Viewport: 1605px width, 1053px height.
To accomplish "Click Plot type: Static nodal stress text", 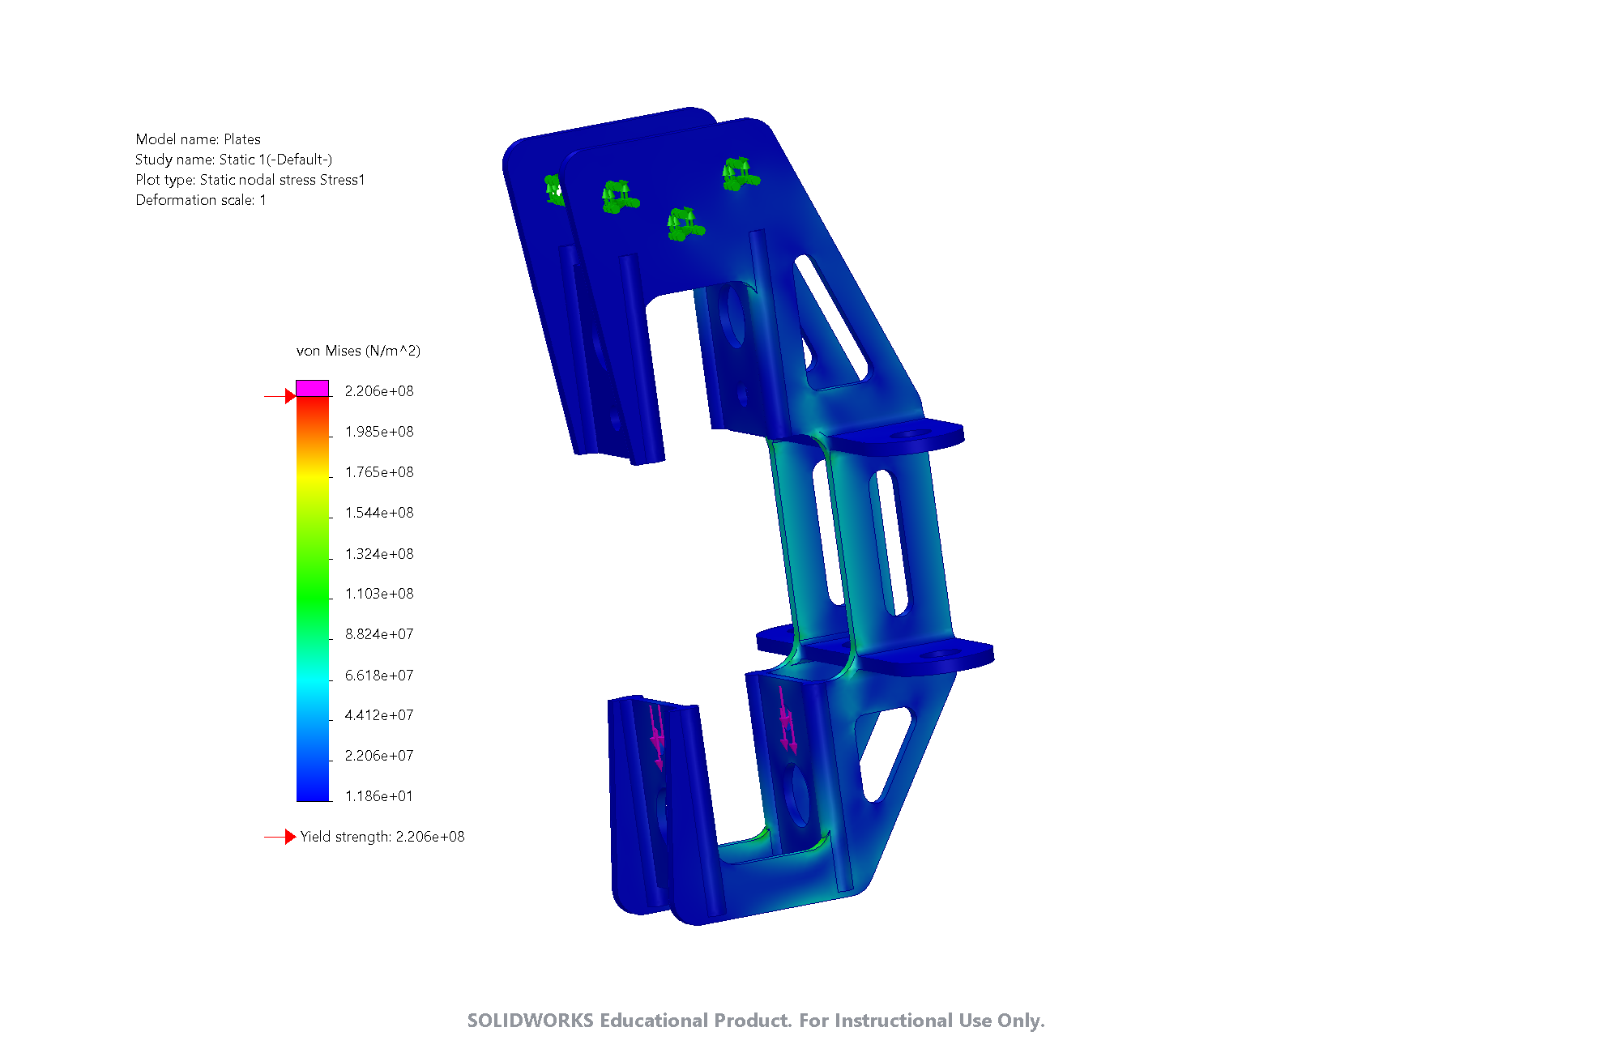I will [x=250, y=180].
